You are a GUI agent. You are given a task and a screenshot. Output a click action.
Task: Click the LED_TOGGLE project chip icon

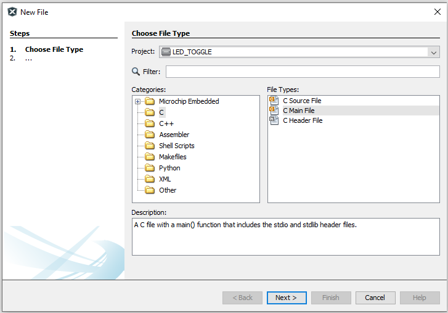click(x=166, y=52)
